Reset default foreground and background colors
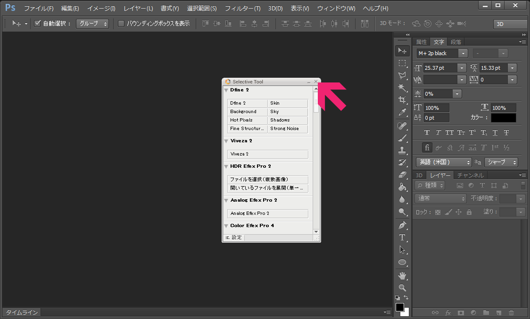This screenshot has width=530, height=319. coord(397,298)
